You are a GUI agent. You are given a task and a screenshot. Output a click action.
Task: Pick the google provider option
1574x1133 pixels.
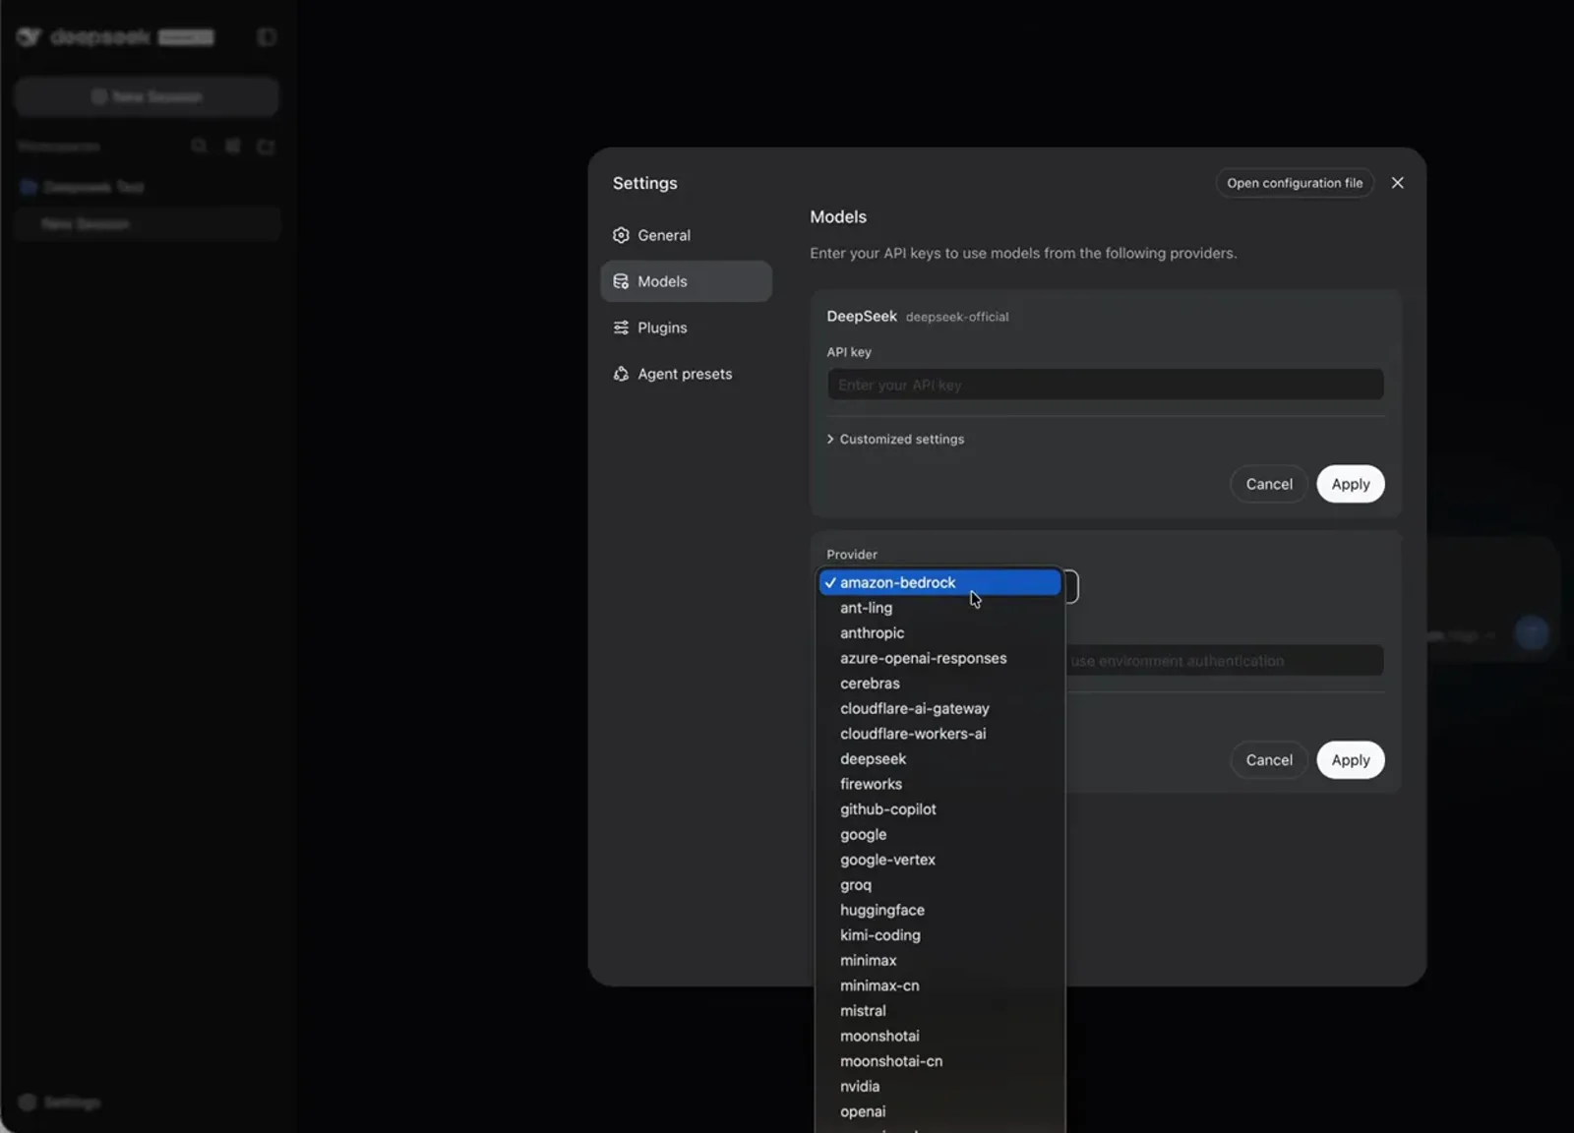(x=939, y=834)
